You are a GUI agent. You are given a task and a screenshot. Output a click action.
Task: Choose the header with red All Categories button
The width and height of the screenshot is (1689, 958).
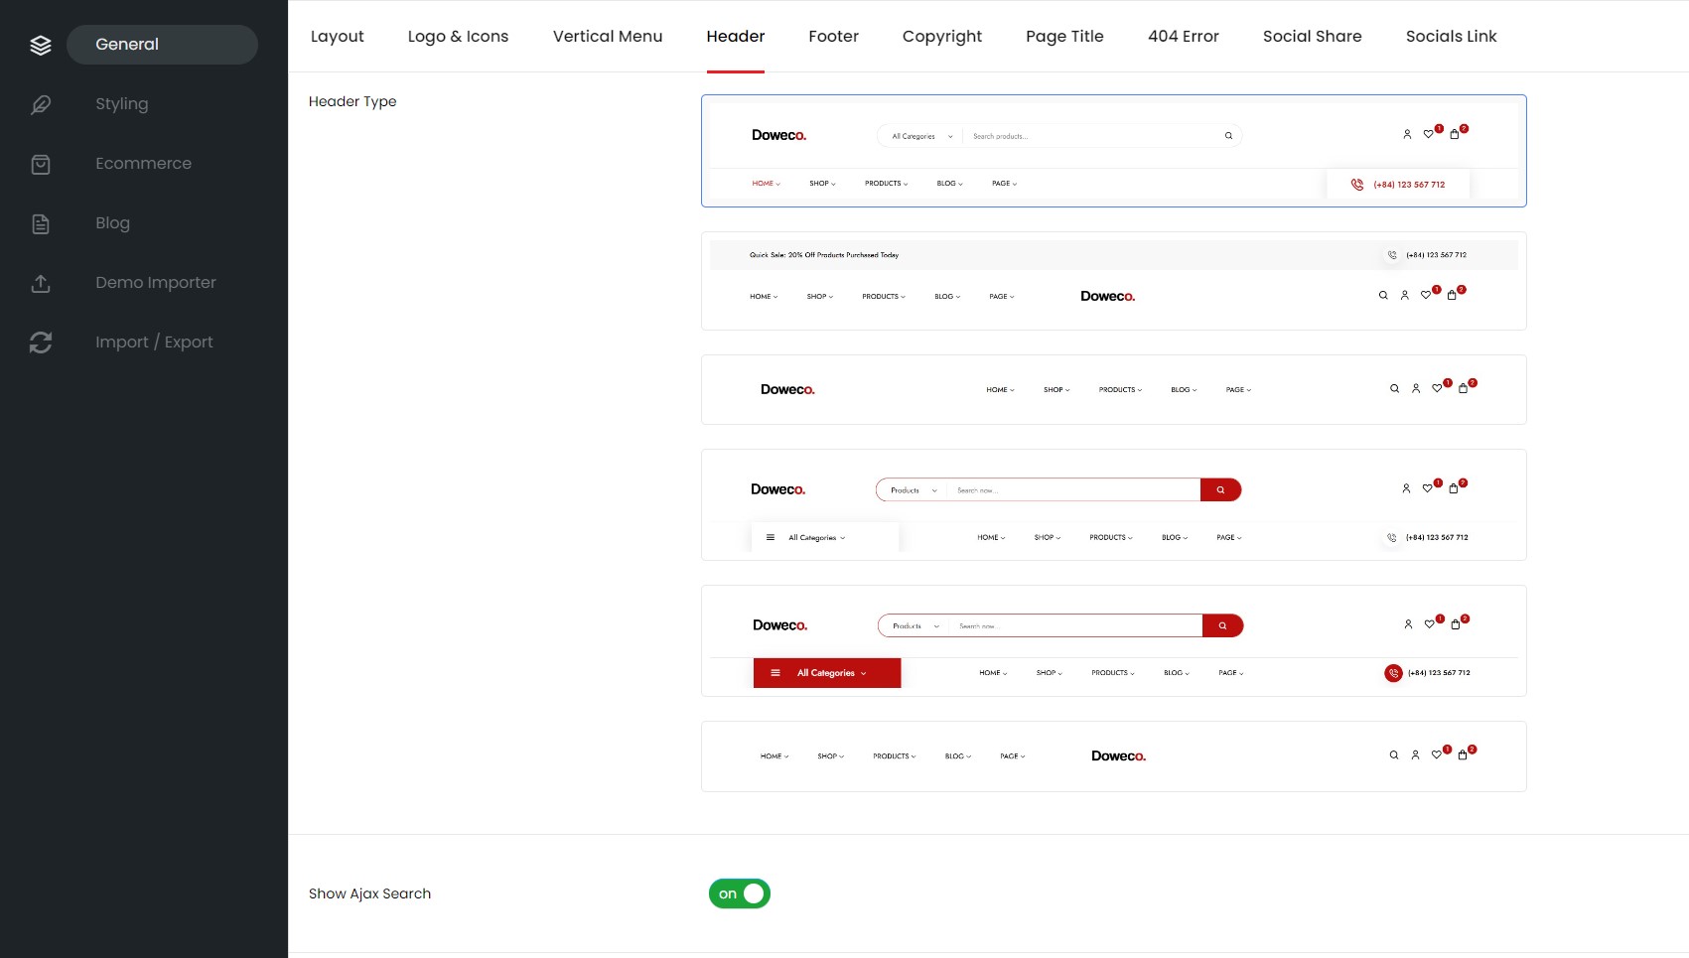coord(1113,640)
